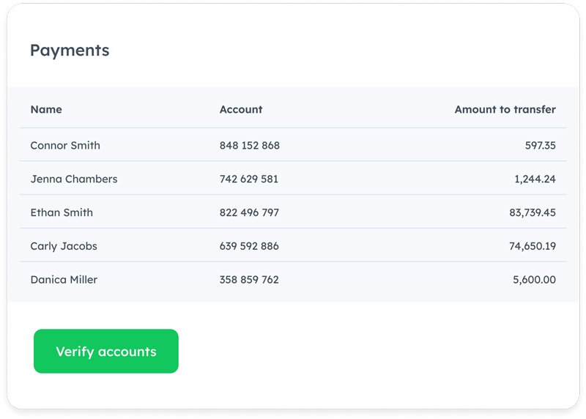The width and height of the screenshot is (586, 419).
Task: Click account number 639 592 886
Action: tap(249, 246)
